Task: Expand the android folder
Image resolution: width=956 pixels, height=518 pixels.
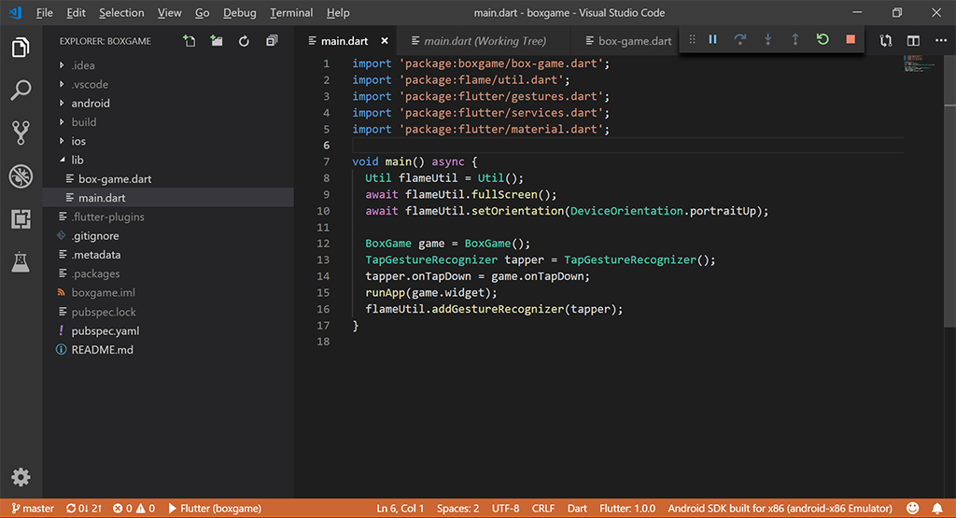Action: (90, 104)
